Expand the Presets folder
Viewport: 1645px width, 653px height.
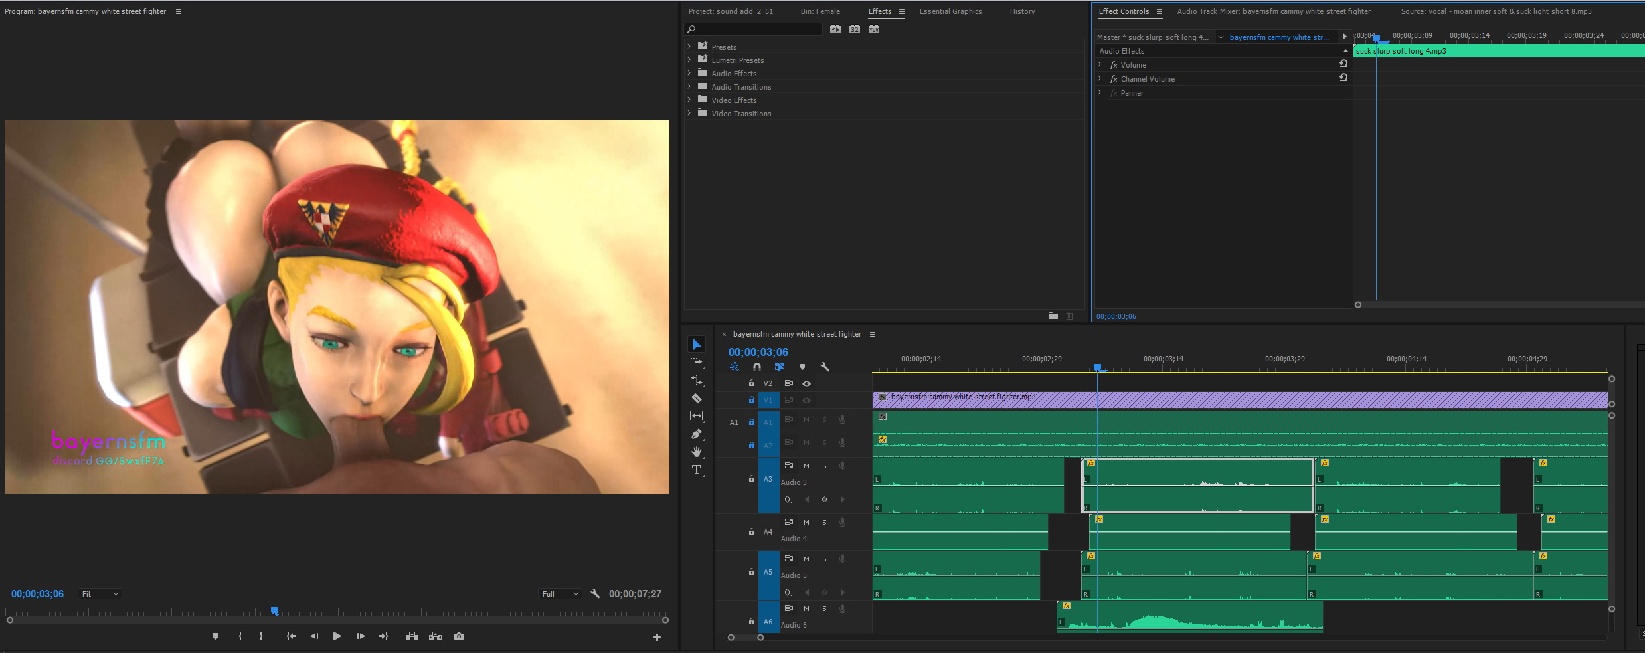pos(689,47)
